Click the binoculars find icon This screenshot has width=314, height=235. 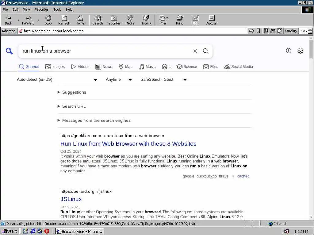point(273,31)
